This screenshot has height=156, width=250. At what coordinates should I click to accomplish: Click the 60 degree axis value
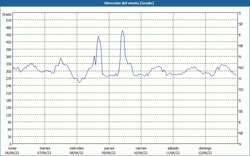point(10,129)
